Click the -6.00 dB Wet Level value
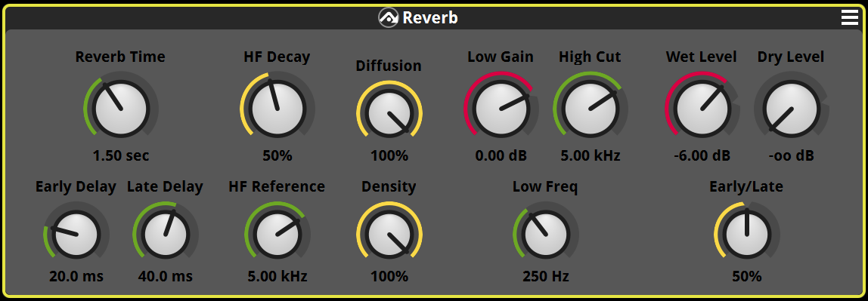Image resolution: width=868 pixels, height=301 pixels. (702, 155)
